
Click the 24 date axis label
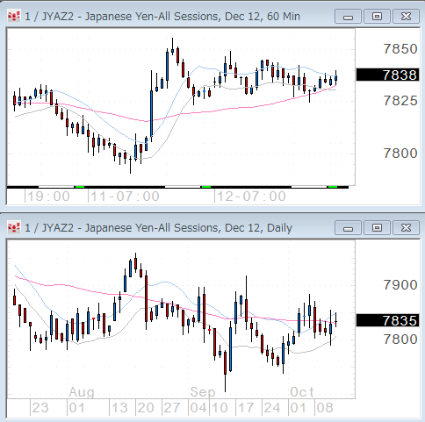272,408
